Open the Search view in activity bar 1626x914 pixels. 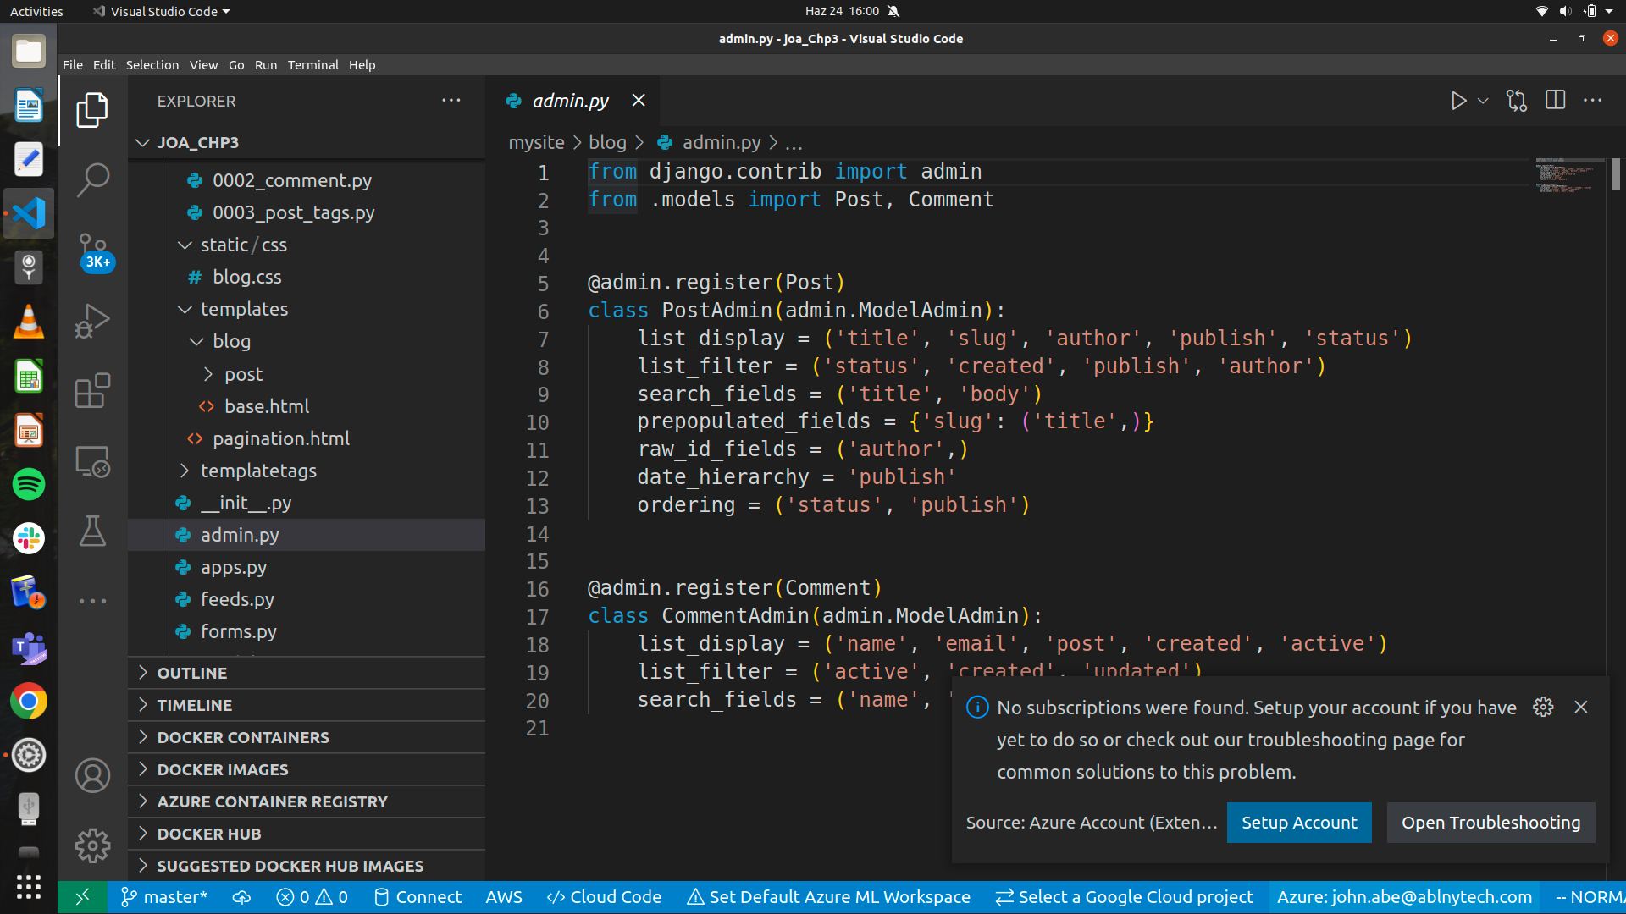point(92,179)
